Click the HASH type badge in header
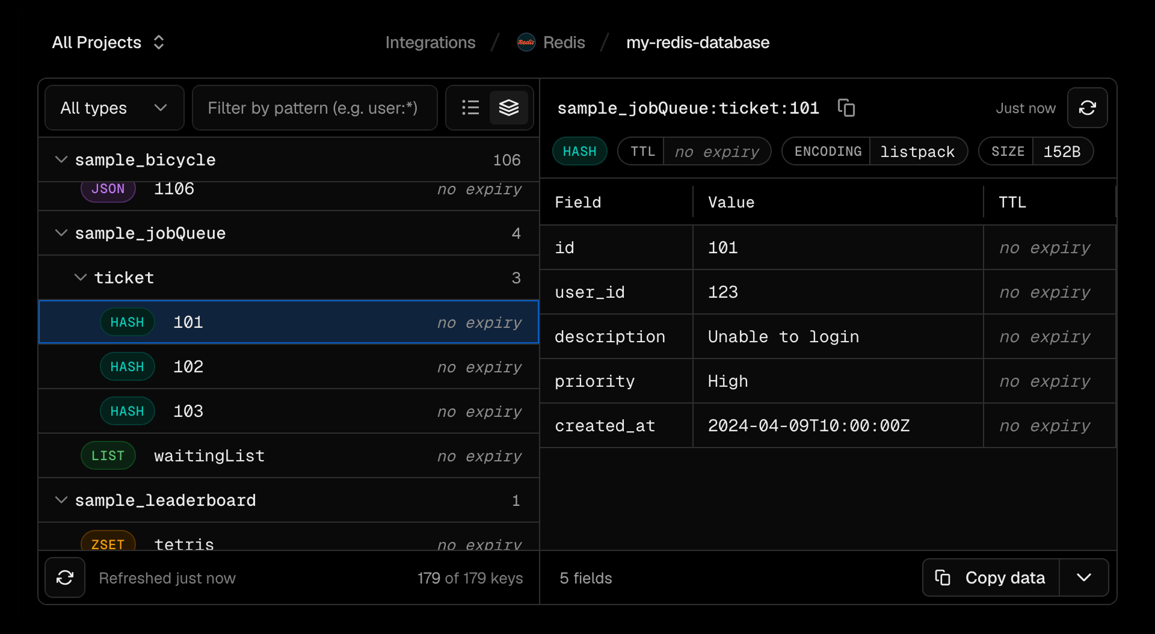The height and width of the screenshot is (634, 1155). point(579,151)
